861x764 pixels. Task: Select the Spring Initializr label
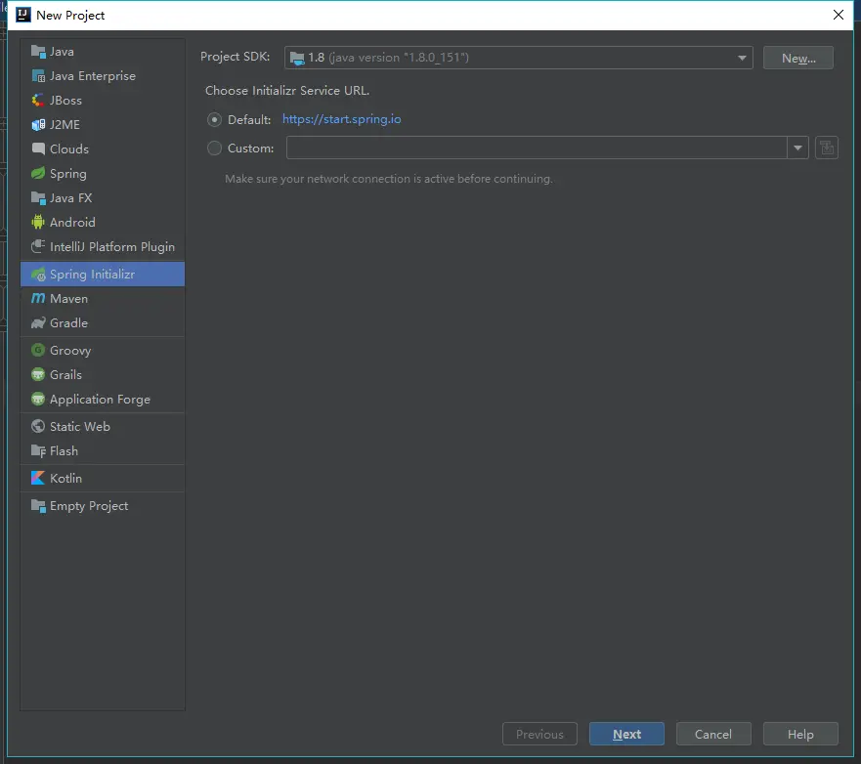(x=92, y=275)
